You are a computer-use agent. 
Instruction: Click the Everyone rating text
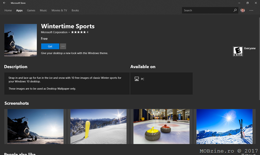(x=250, y=48)
